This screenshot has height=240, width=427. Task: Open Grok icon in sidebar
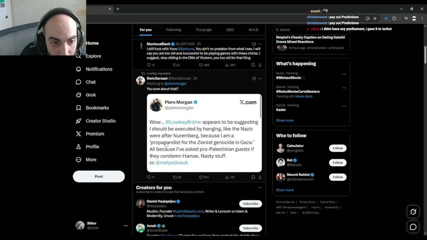coord(78,95)
